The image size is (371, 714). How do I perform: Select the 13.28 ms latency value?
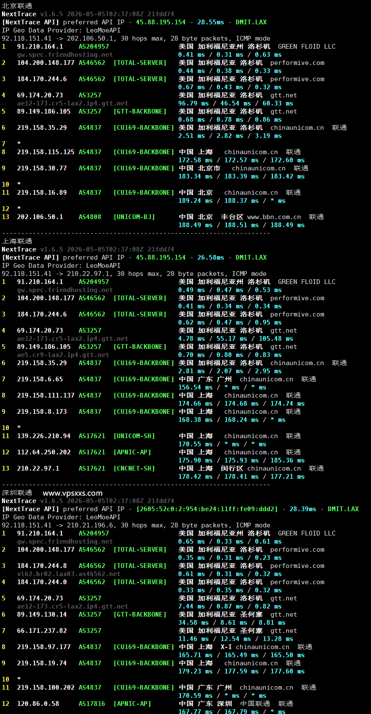278,639
